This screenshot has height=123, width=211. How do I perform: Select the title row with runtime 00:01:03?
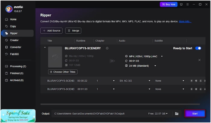123,89
